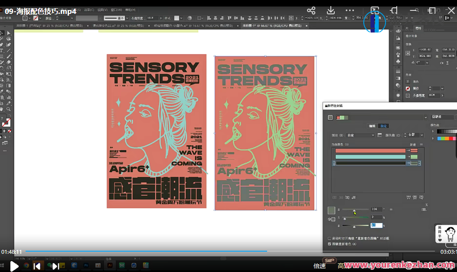Toggle the fill checkbox in appearance panel

tap(408, 81)
